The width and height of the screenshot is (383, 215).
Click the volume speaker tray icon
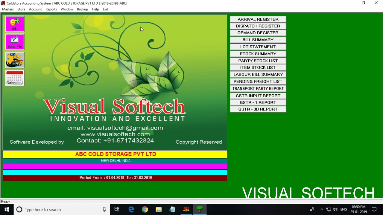click(x=335, y=210)
